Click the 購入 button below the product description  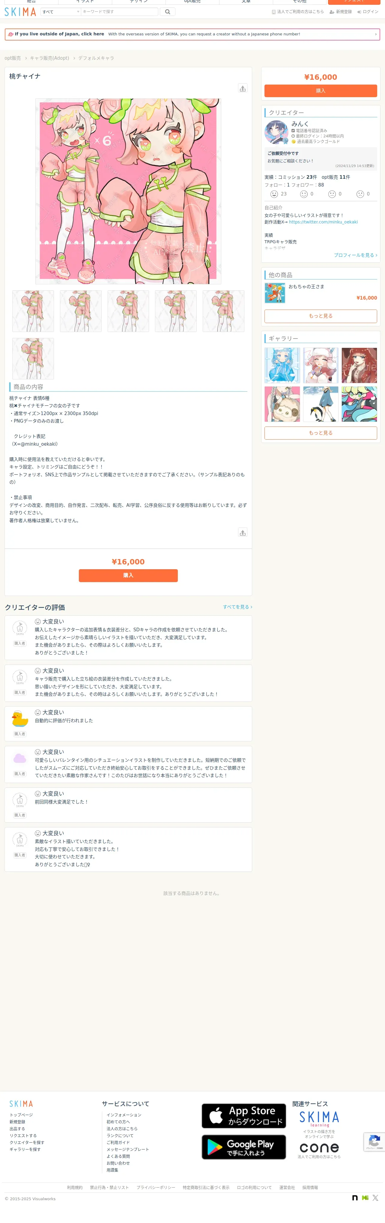[128, 576]
